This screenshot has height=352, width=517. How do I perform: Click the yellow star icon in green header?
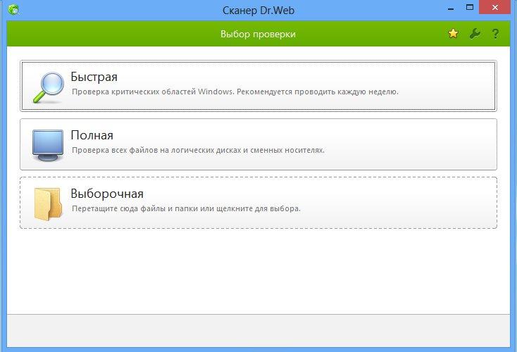click(454, 33)
